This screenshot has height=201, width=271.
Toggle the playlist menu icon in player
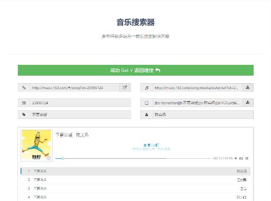(247, 158)
